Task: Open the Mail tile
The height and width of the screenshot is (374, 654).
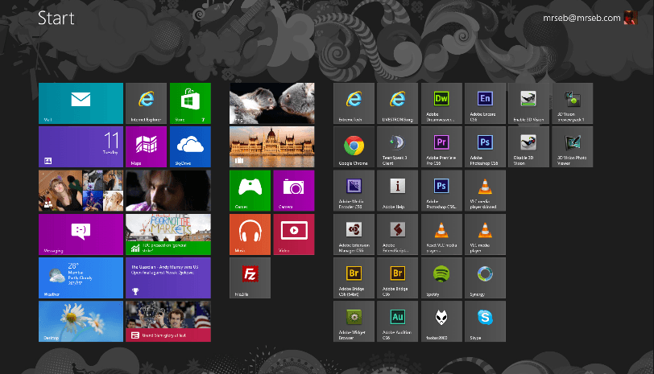Action: [x=81, y=102]
